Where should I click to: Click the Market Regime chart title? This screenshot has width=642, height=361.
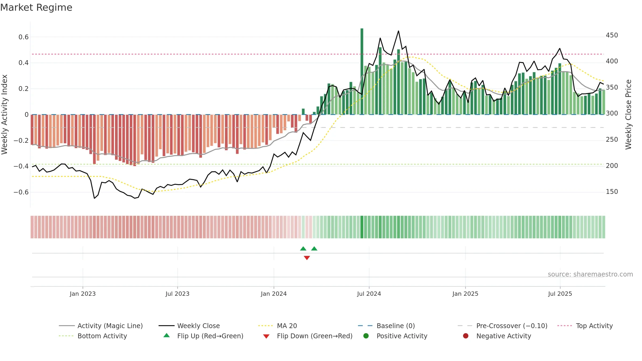(36, 7)
